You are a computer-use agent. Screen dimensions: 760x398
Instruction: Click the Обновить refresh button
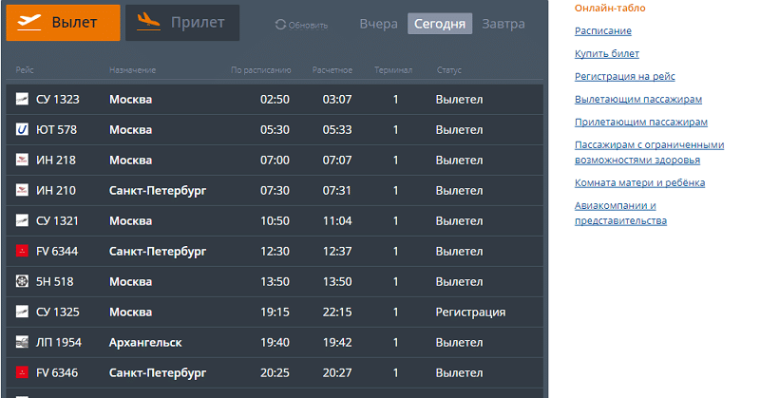[x=301, y=25]
